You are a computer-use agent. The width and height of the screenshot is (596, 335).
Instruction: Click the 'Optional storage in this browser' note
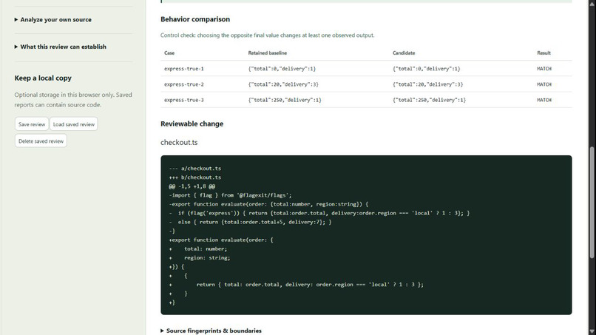(x=73, y=100)
